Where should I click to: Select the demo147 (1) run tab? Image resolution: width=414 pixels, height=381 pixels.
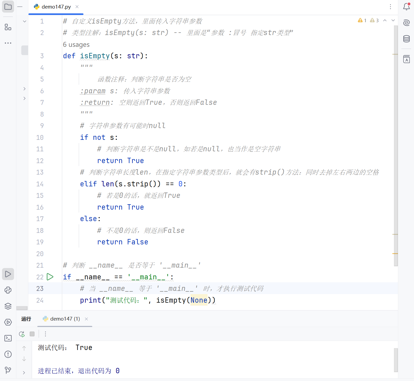pos(65,319)
